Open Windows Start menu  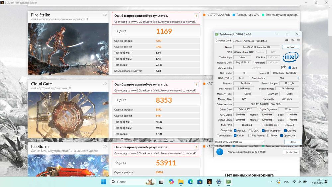[104, 182]
